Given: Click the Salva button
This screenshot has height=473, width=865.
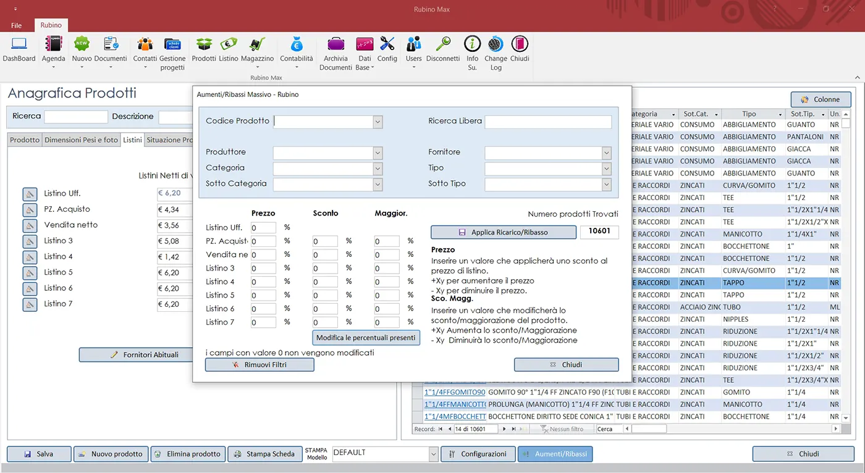Looking at the screenshot, I should [39, 454].
